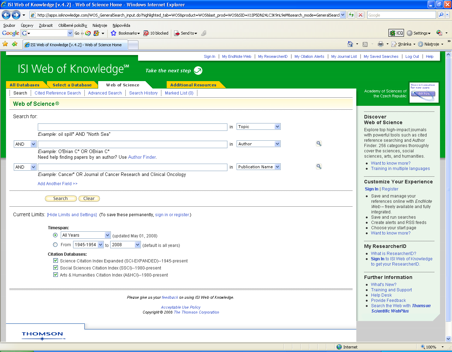The image size is (452, 352).
Task: Toggle the Science Citation Index Expanded checkbox
Action: pyautogui.click(x=55, y=261)
